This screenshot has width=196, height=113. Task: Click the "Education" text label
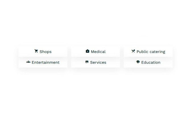[151, 62]
